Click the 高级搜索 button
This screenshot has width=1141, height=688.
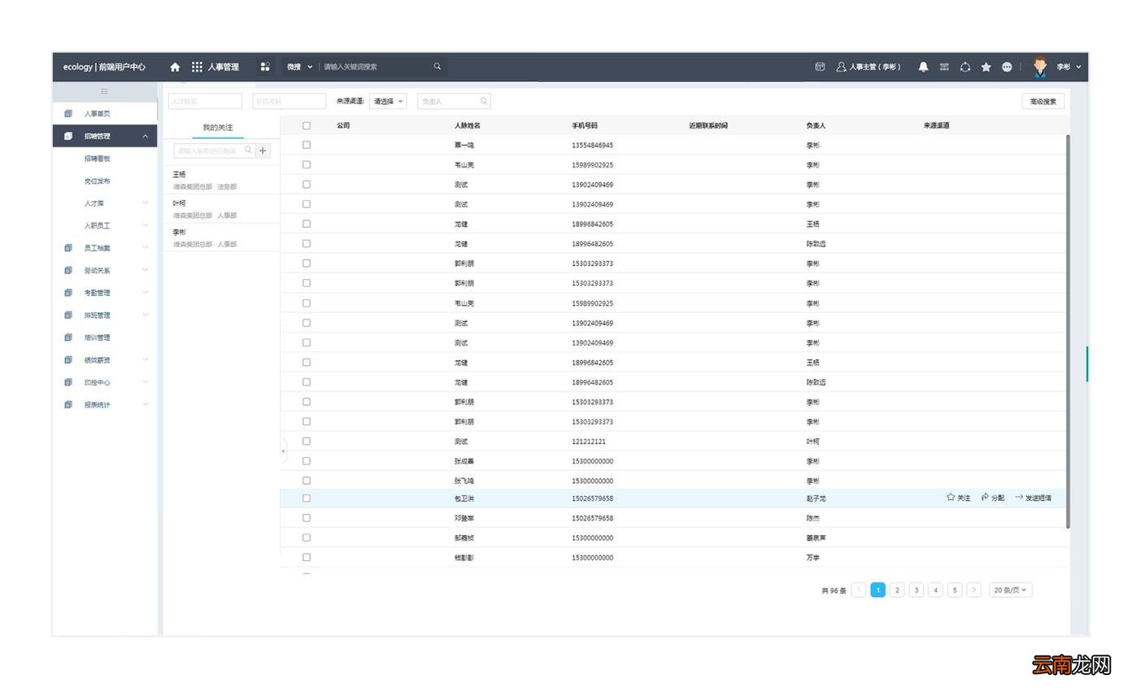click(x=1043, y=102)
